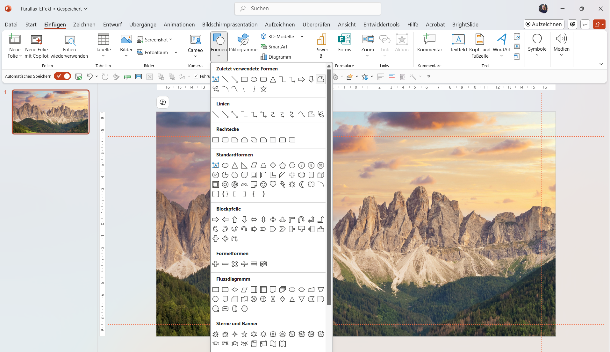This screenshot has height=352, width=610.
Task: Open the Cameo camera option
Action: (x=195, y=46)
